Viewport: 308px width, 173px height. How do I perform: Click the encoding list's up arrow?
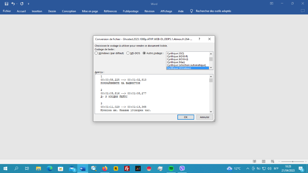pos(211,54)
